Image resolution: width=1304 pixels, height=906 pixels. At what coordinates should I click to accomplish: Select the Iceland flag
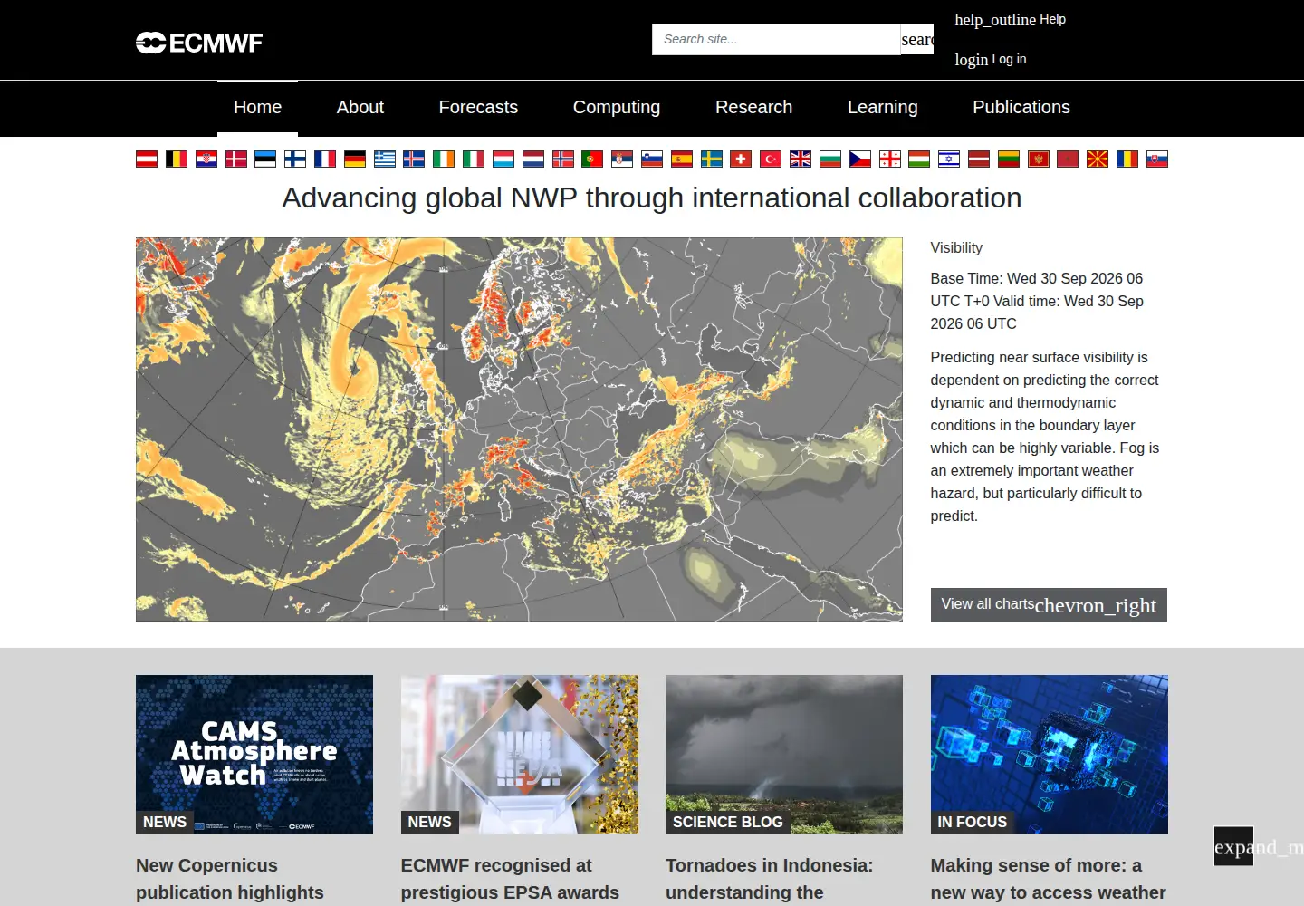click(x=414, y=159)
